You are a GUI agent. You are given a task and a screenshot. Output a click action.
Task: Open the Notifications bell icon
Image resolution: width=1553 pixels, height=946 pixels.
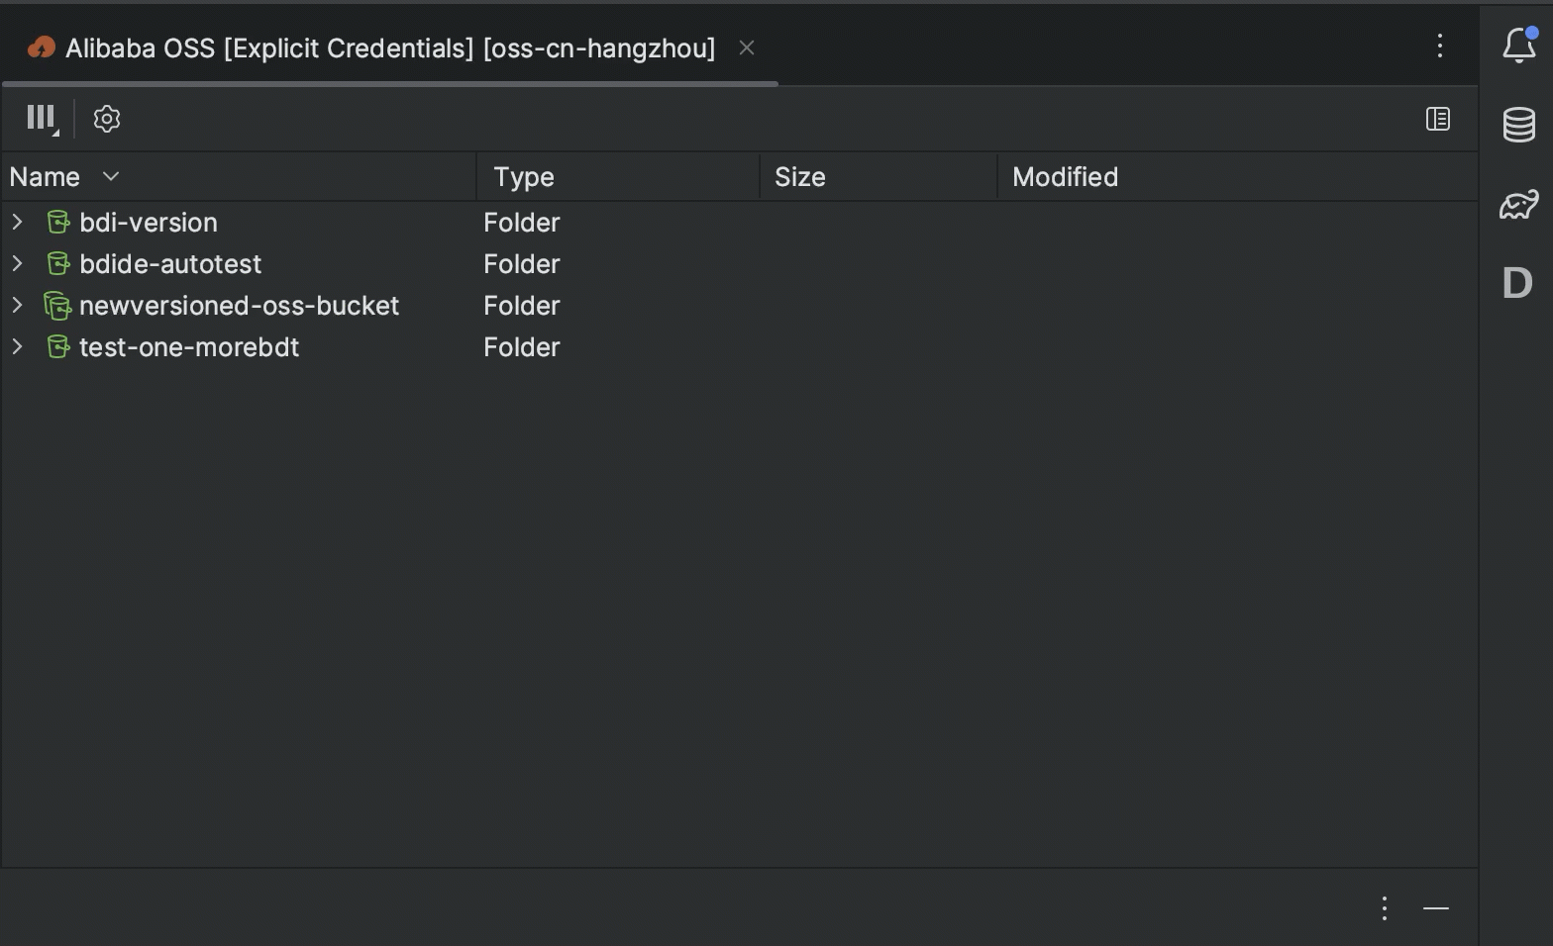[x=1519, y=45]
